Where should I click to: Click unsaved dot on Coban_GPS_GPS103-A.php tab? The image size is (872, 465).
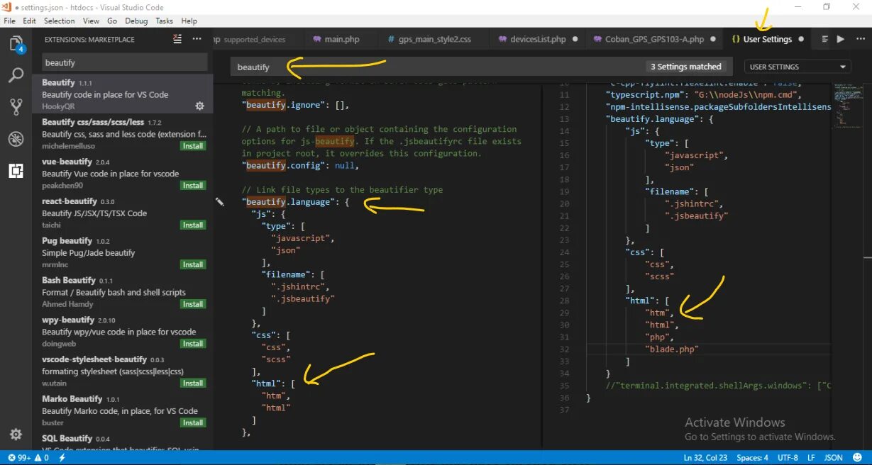coord(713,40)
